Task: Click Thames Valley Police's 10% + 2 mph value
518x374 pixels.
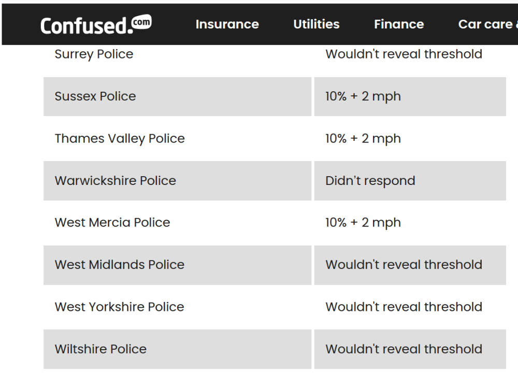Action: (x=363, y=139)
